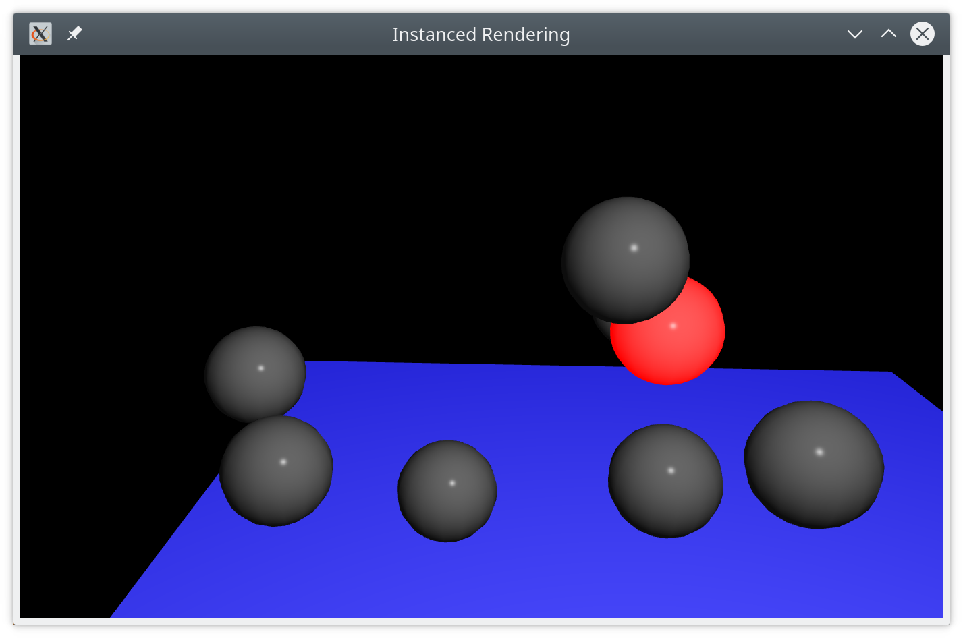963x638 pixels.
Task: Minimize window with the down chevron
Action: pyautogui.click(x=855, y=34)
